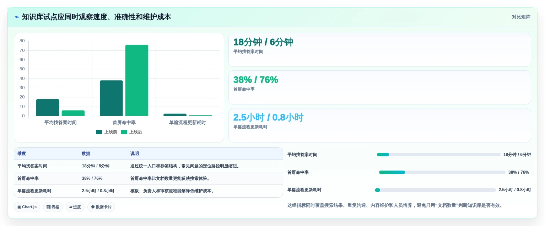Click progress value 2.5小时 / 0.8小时 at right
Image resolution: width=545 pixels, height=226 pixels.
pos(515,190)
